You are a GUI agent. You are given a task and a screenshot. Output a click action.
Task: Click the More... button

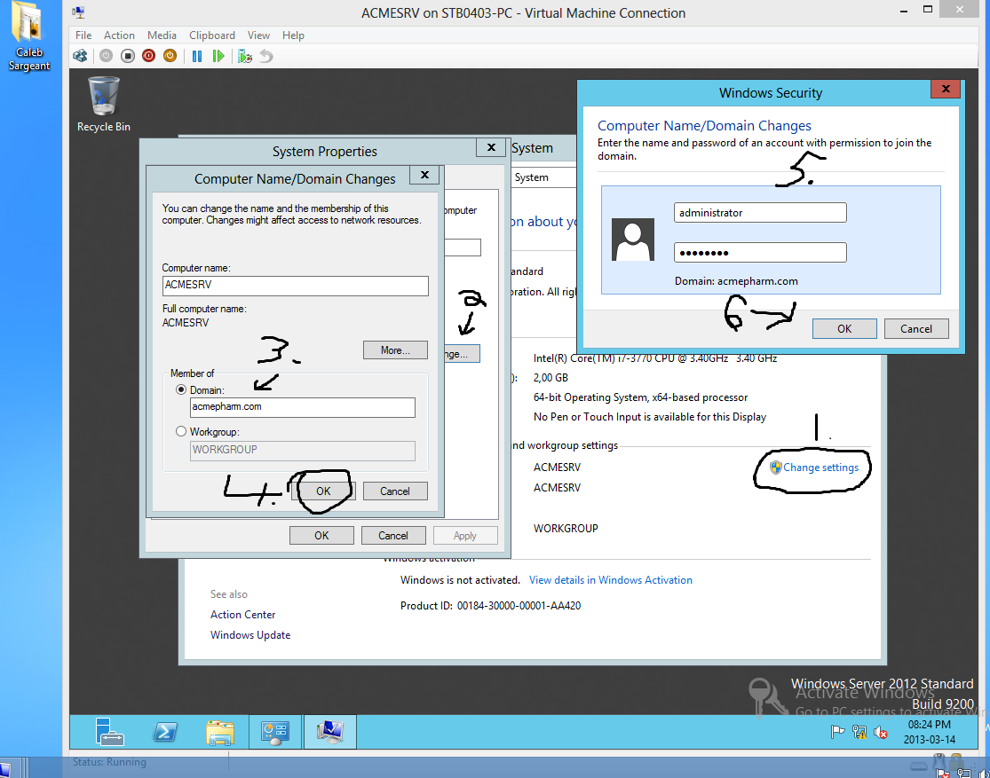pos(395,350)
